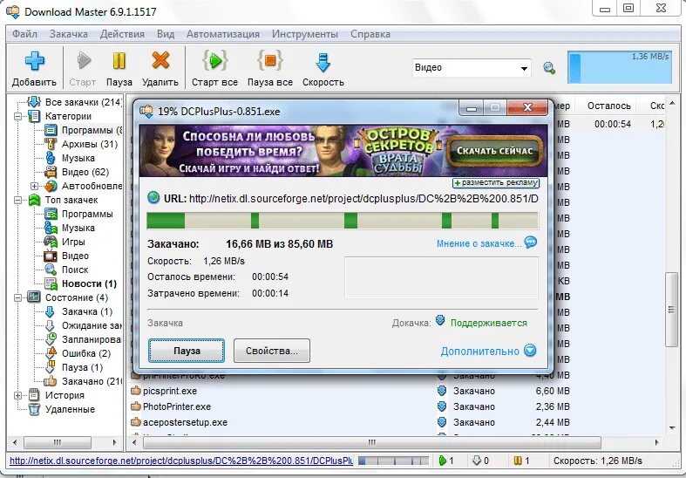Click the Добавить plus icon
The image size is (686, 478).
35,61
